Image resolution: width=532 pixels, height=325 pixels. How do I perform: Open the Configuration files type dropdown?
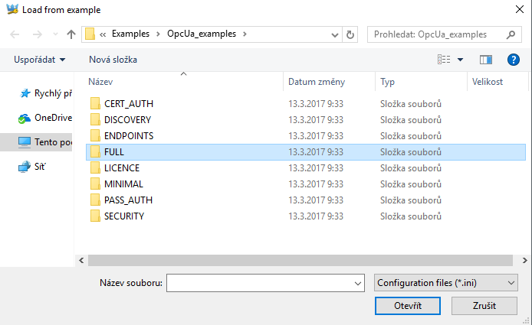click(x=447, y=283)
